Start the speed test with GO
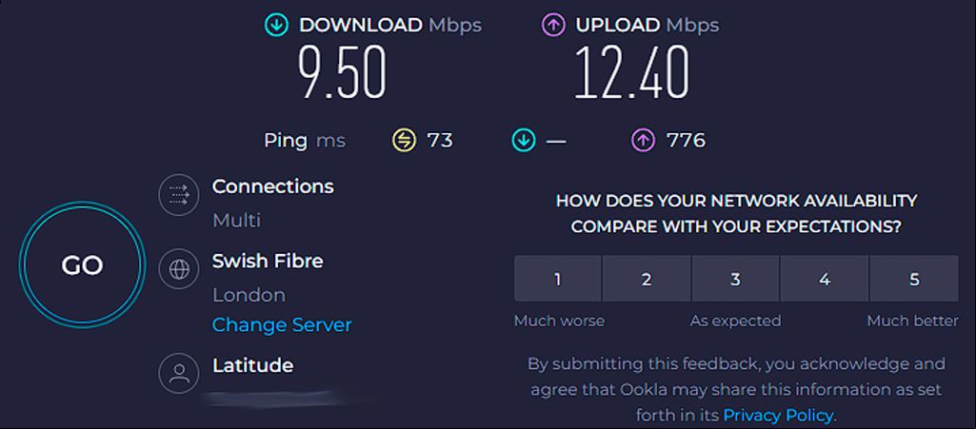 pos(82,265)
